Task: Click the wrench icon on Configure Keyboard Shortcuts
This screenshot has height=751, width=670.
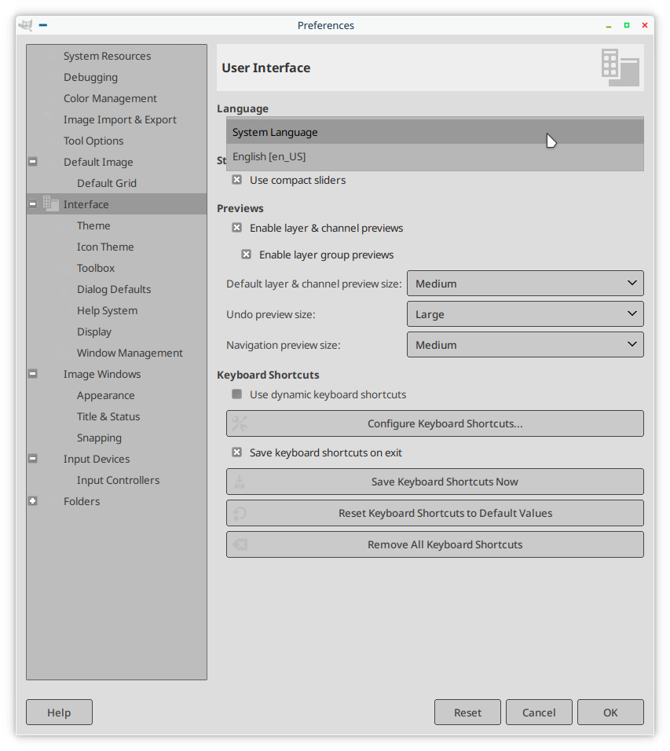Action: pyautogui.click(x=240, y=423)
